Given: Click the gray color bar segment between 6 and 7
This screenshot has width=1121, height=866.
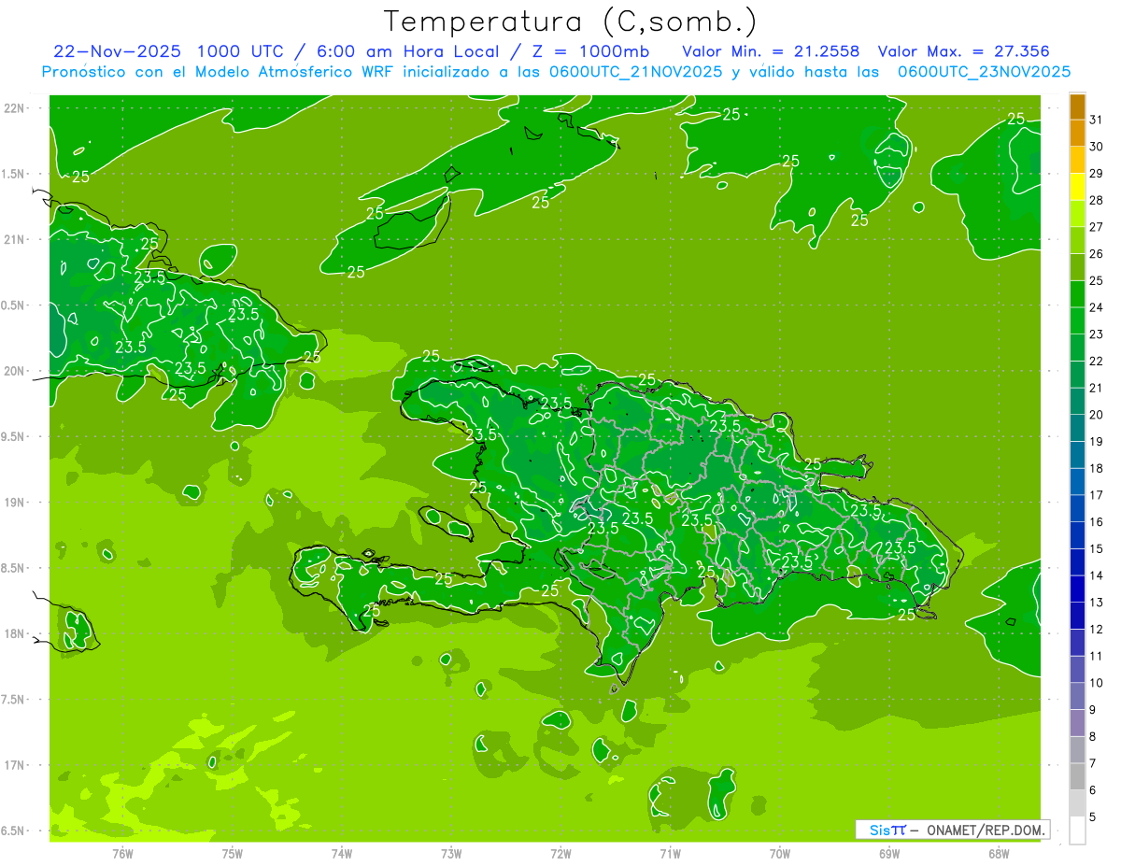Looking at the screenshot, I should [x=1077, y=777].
